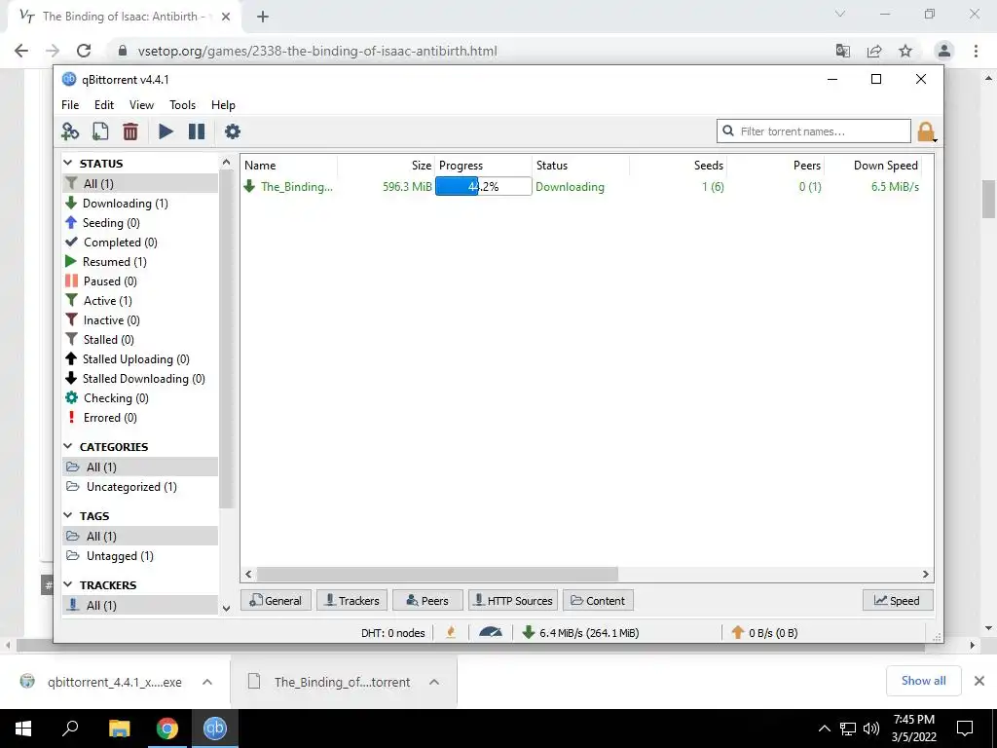Filter by Stalled (0)
Screen dimensions: 997x748
tap(140, 340)
